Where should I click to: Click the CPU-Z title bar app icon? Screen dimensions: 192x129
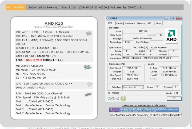click(108, 18)
